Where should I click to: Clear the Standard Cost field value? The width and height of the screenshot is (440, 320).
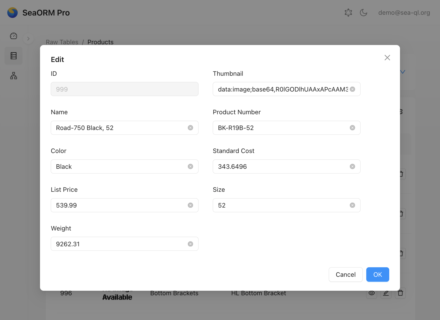click(352, 166)
